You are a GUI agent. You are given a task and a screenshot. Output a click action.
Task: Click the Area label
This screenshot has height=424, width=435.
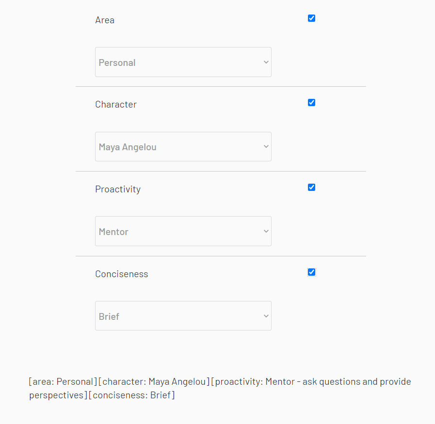pos(105,20)
